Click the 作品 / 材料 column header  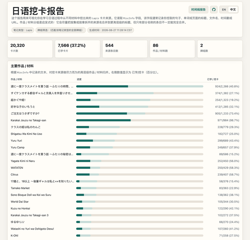point(16,79)
